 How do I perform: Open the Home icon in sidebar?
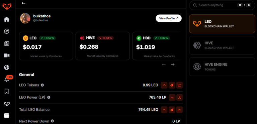tap(7, 19)
